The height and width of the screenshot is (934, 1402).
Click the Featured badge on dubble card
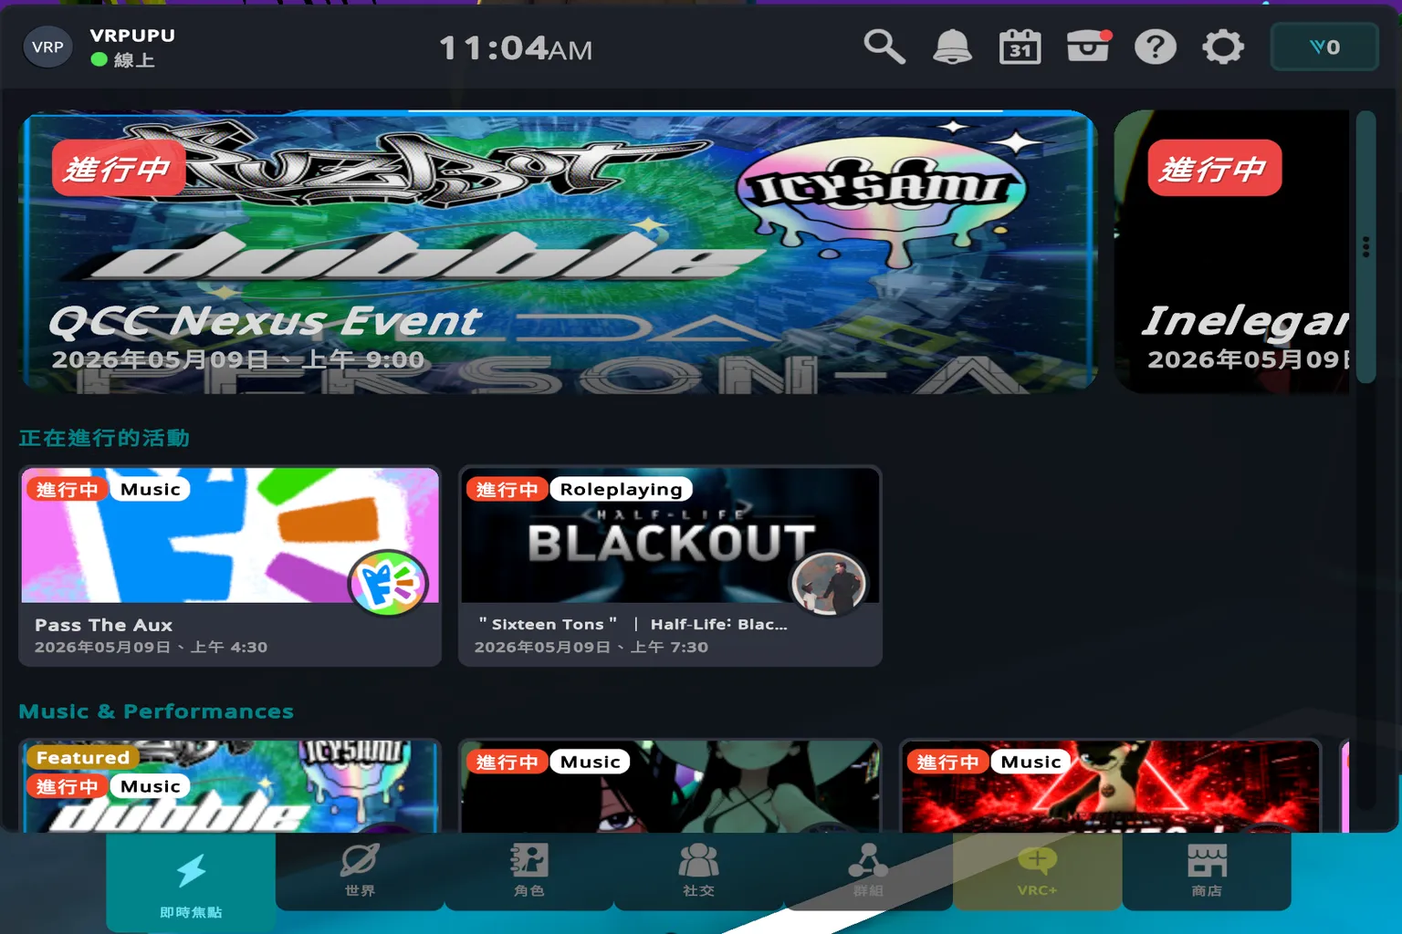pos(82,757)
